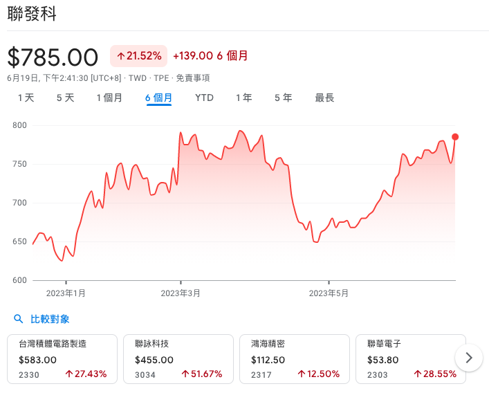Switch chart to YTD range
489x393 pixels.
[x=204, y=98]
